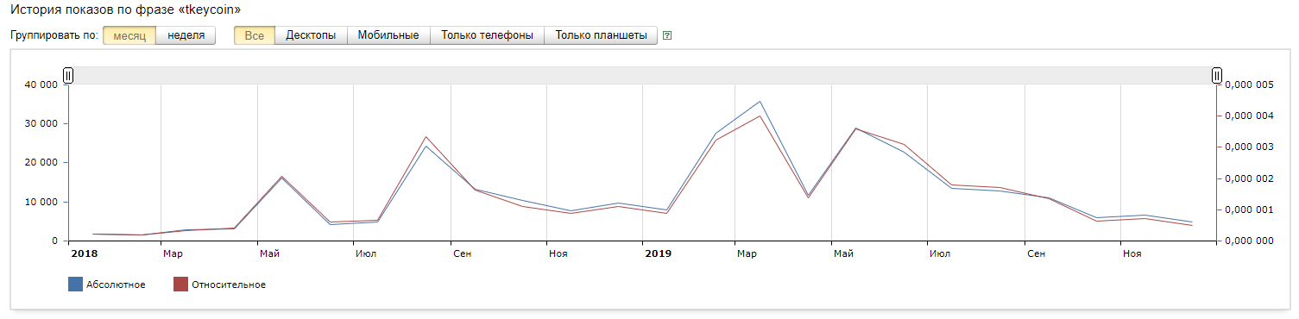Click the 2019 axis label
Screen dimensions: 1299x319
pos(658,253)
